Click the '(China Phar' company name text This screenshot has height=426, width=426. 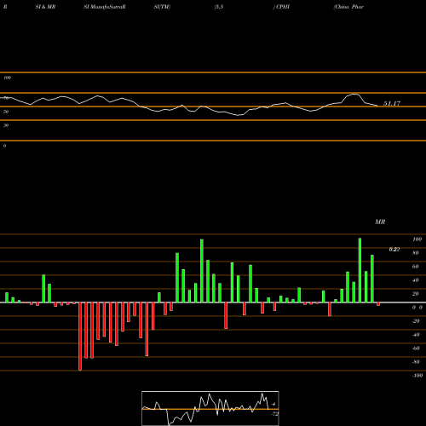(x=348, y=7)
